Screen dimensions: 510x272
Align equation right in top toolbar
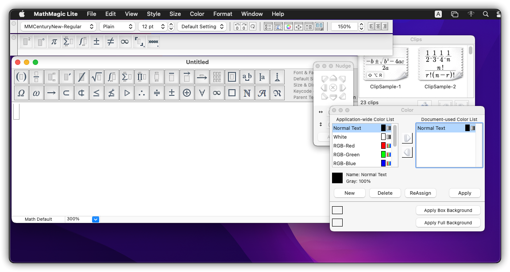385,26
